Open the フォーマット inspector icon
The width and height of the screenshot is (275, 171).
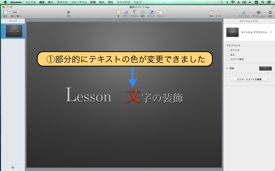pos(244,13)
